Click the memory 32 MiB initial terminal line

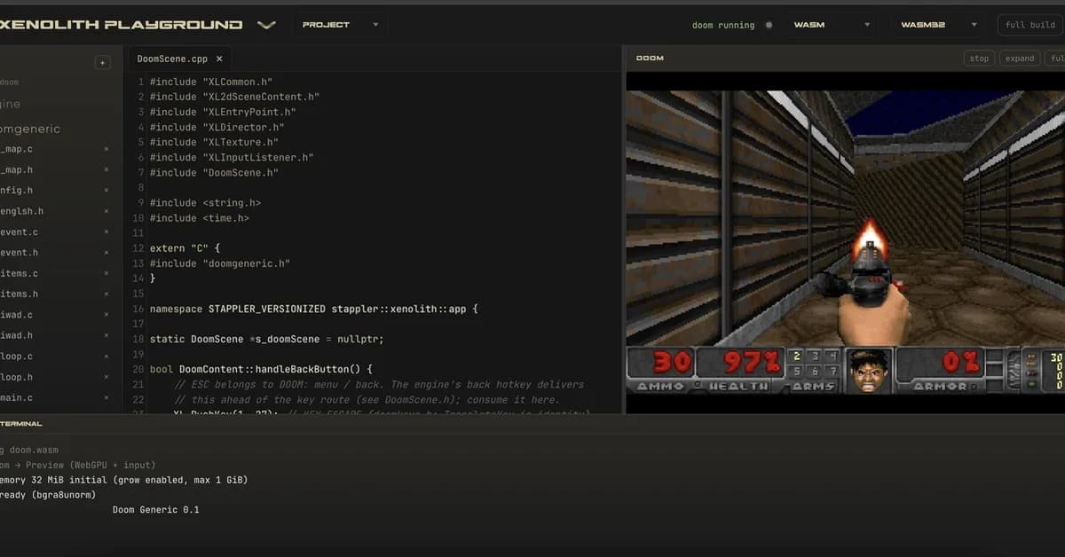[123, 480]
